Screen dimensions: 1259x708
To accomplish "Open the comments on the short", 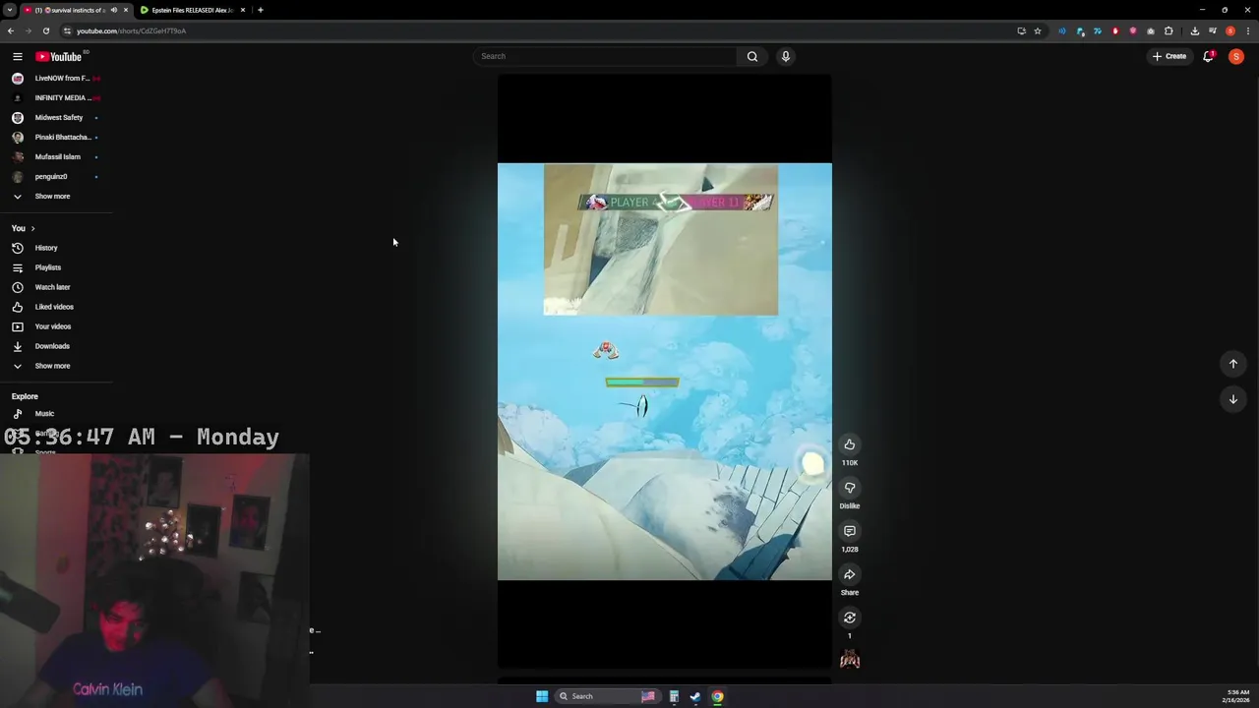I will click(x=850, y=531).
